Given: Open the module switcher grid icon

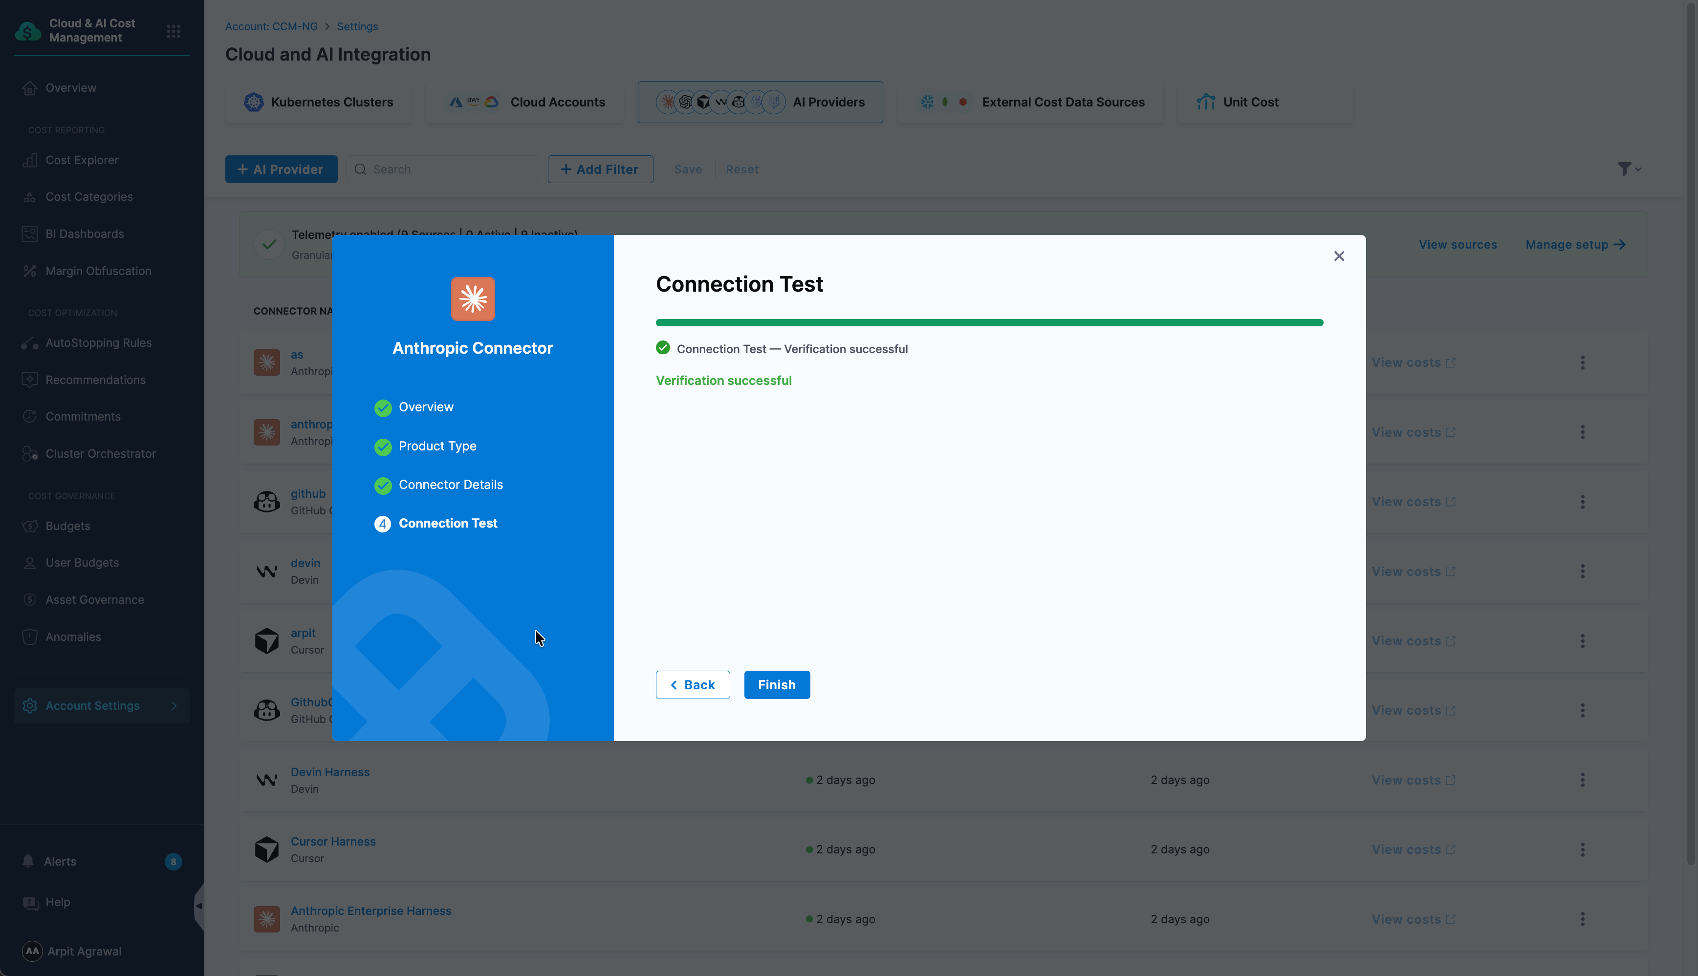Looking at the screenshot, I should click(174, 31).
